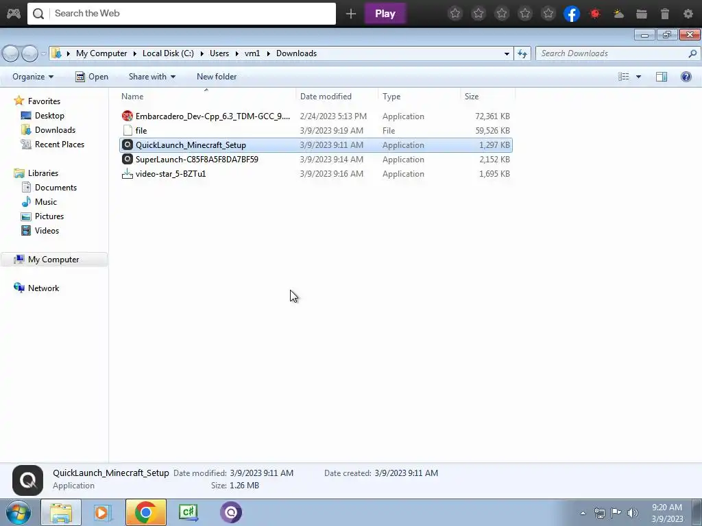
Task: Select Network in the navigation pane
Action: (43, 288)
